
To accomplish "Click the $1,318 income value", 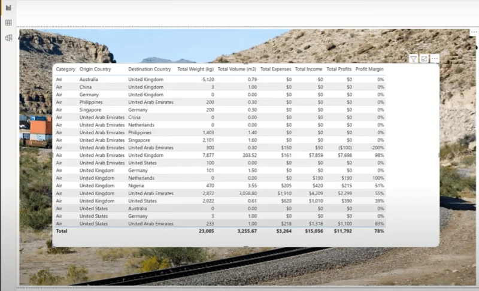I will [x=316, y=224].
